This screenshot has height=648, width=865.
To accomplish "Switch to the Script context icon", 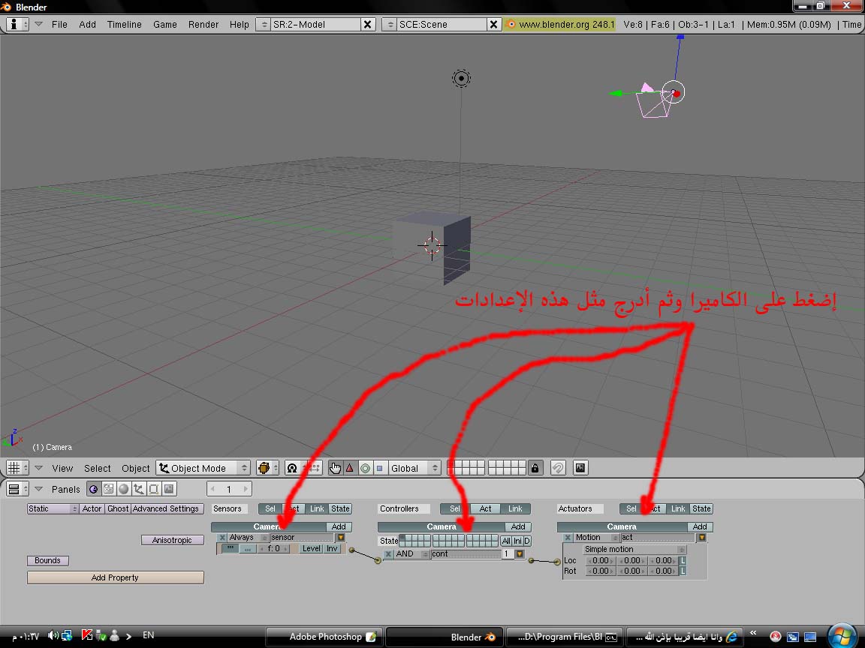I will (x=109, y=489).
